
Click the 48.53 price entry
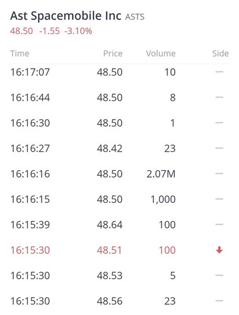tap(110, 275)
